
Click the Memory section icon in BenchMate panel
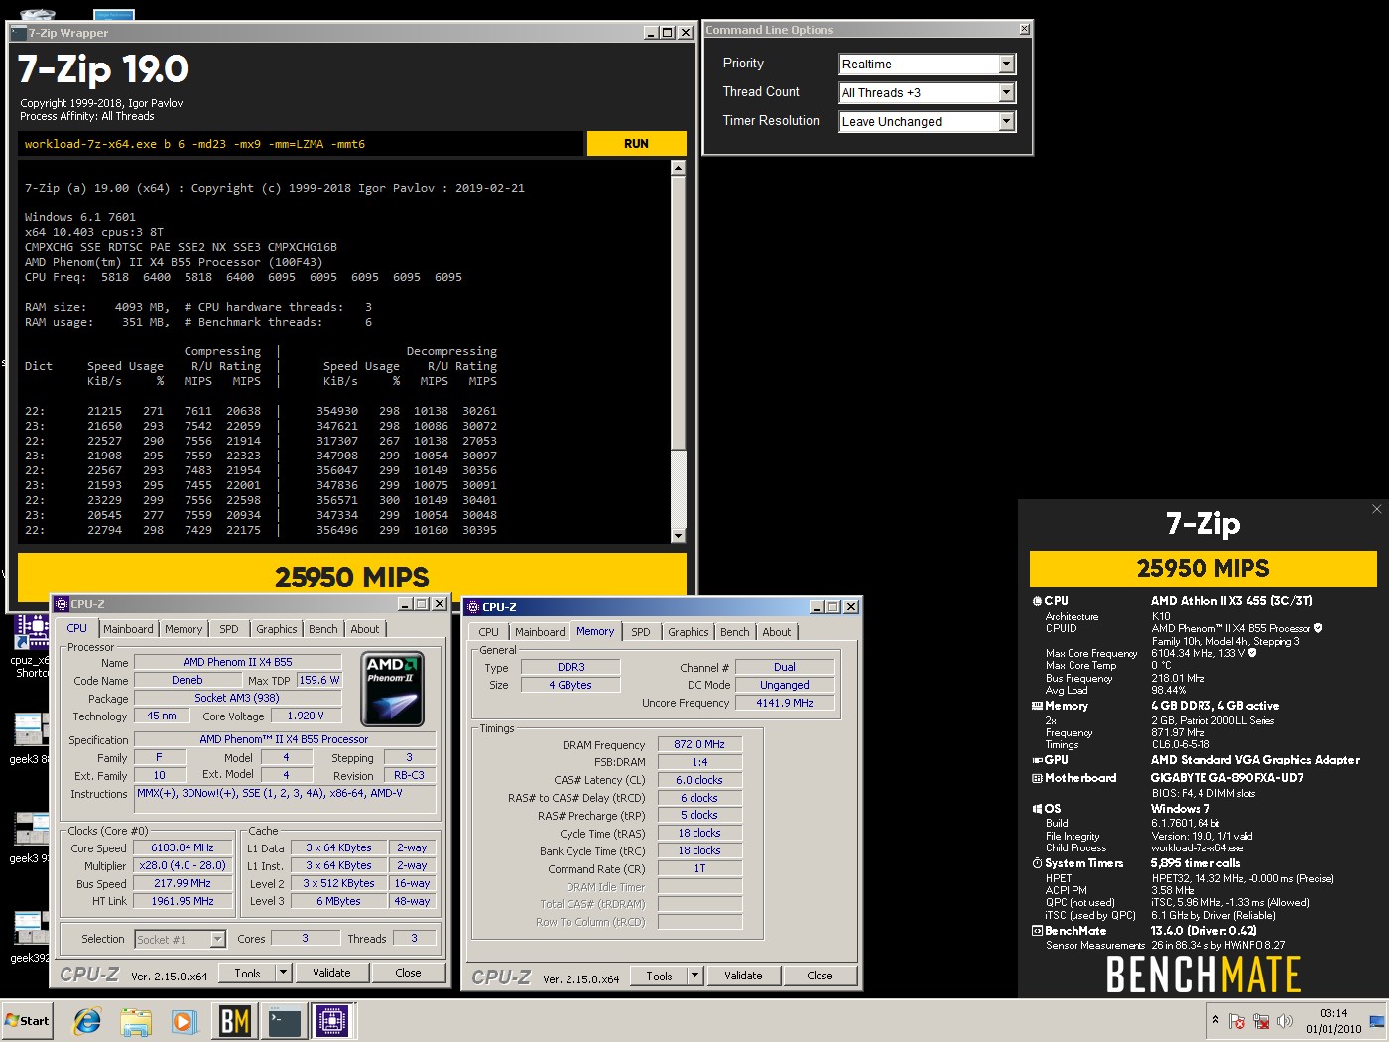pos(1037,706)
